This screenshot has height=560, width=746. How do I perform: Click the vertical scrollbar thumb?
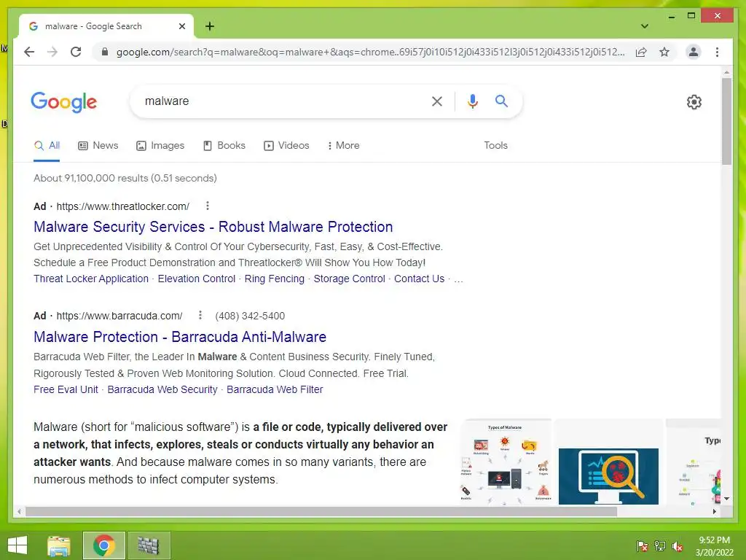[x=726, y=122]
